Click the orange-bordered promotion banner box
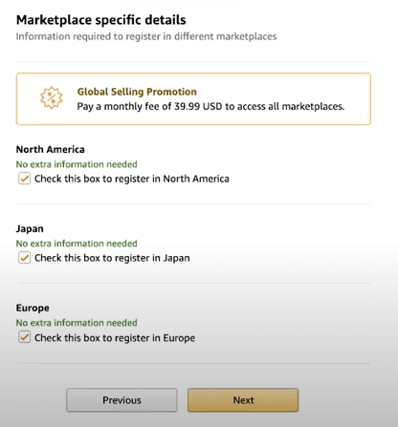 point(193,98)
